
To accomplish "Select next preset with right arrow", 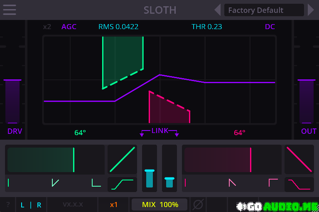I will coord(311,10).
